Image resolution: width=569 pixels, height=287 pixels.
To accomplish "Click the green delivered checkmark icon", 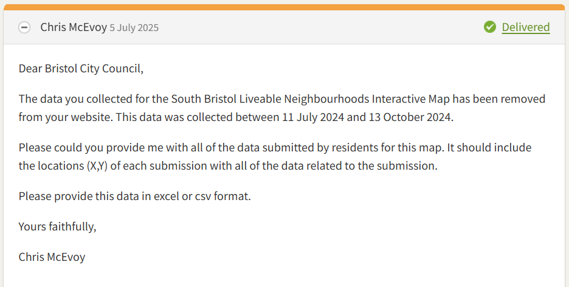I will 489,27.
